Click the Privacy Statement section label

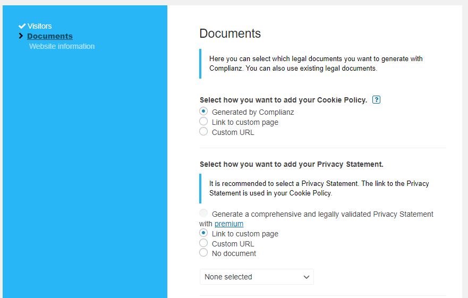point(291,164)
